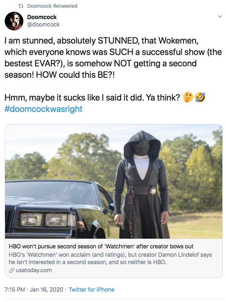Open the Twitter for iPhone source link
226x302 pixels.
91,290
